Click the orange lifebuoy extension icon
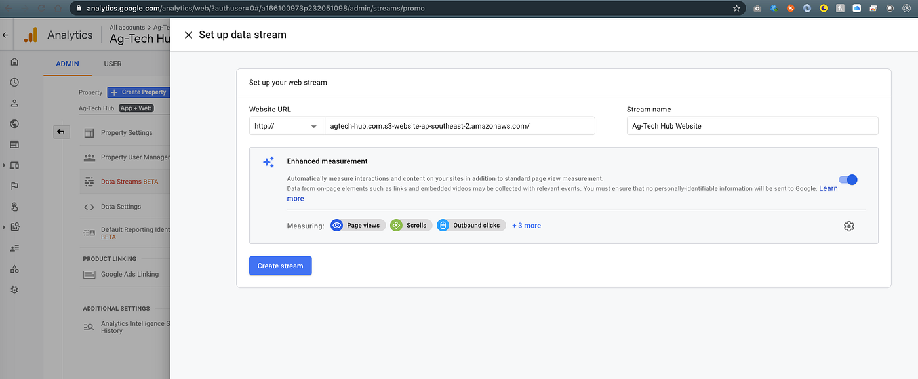 pos(790,9)
